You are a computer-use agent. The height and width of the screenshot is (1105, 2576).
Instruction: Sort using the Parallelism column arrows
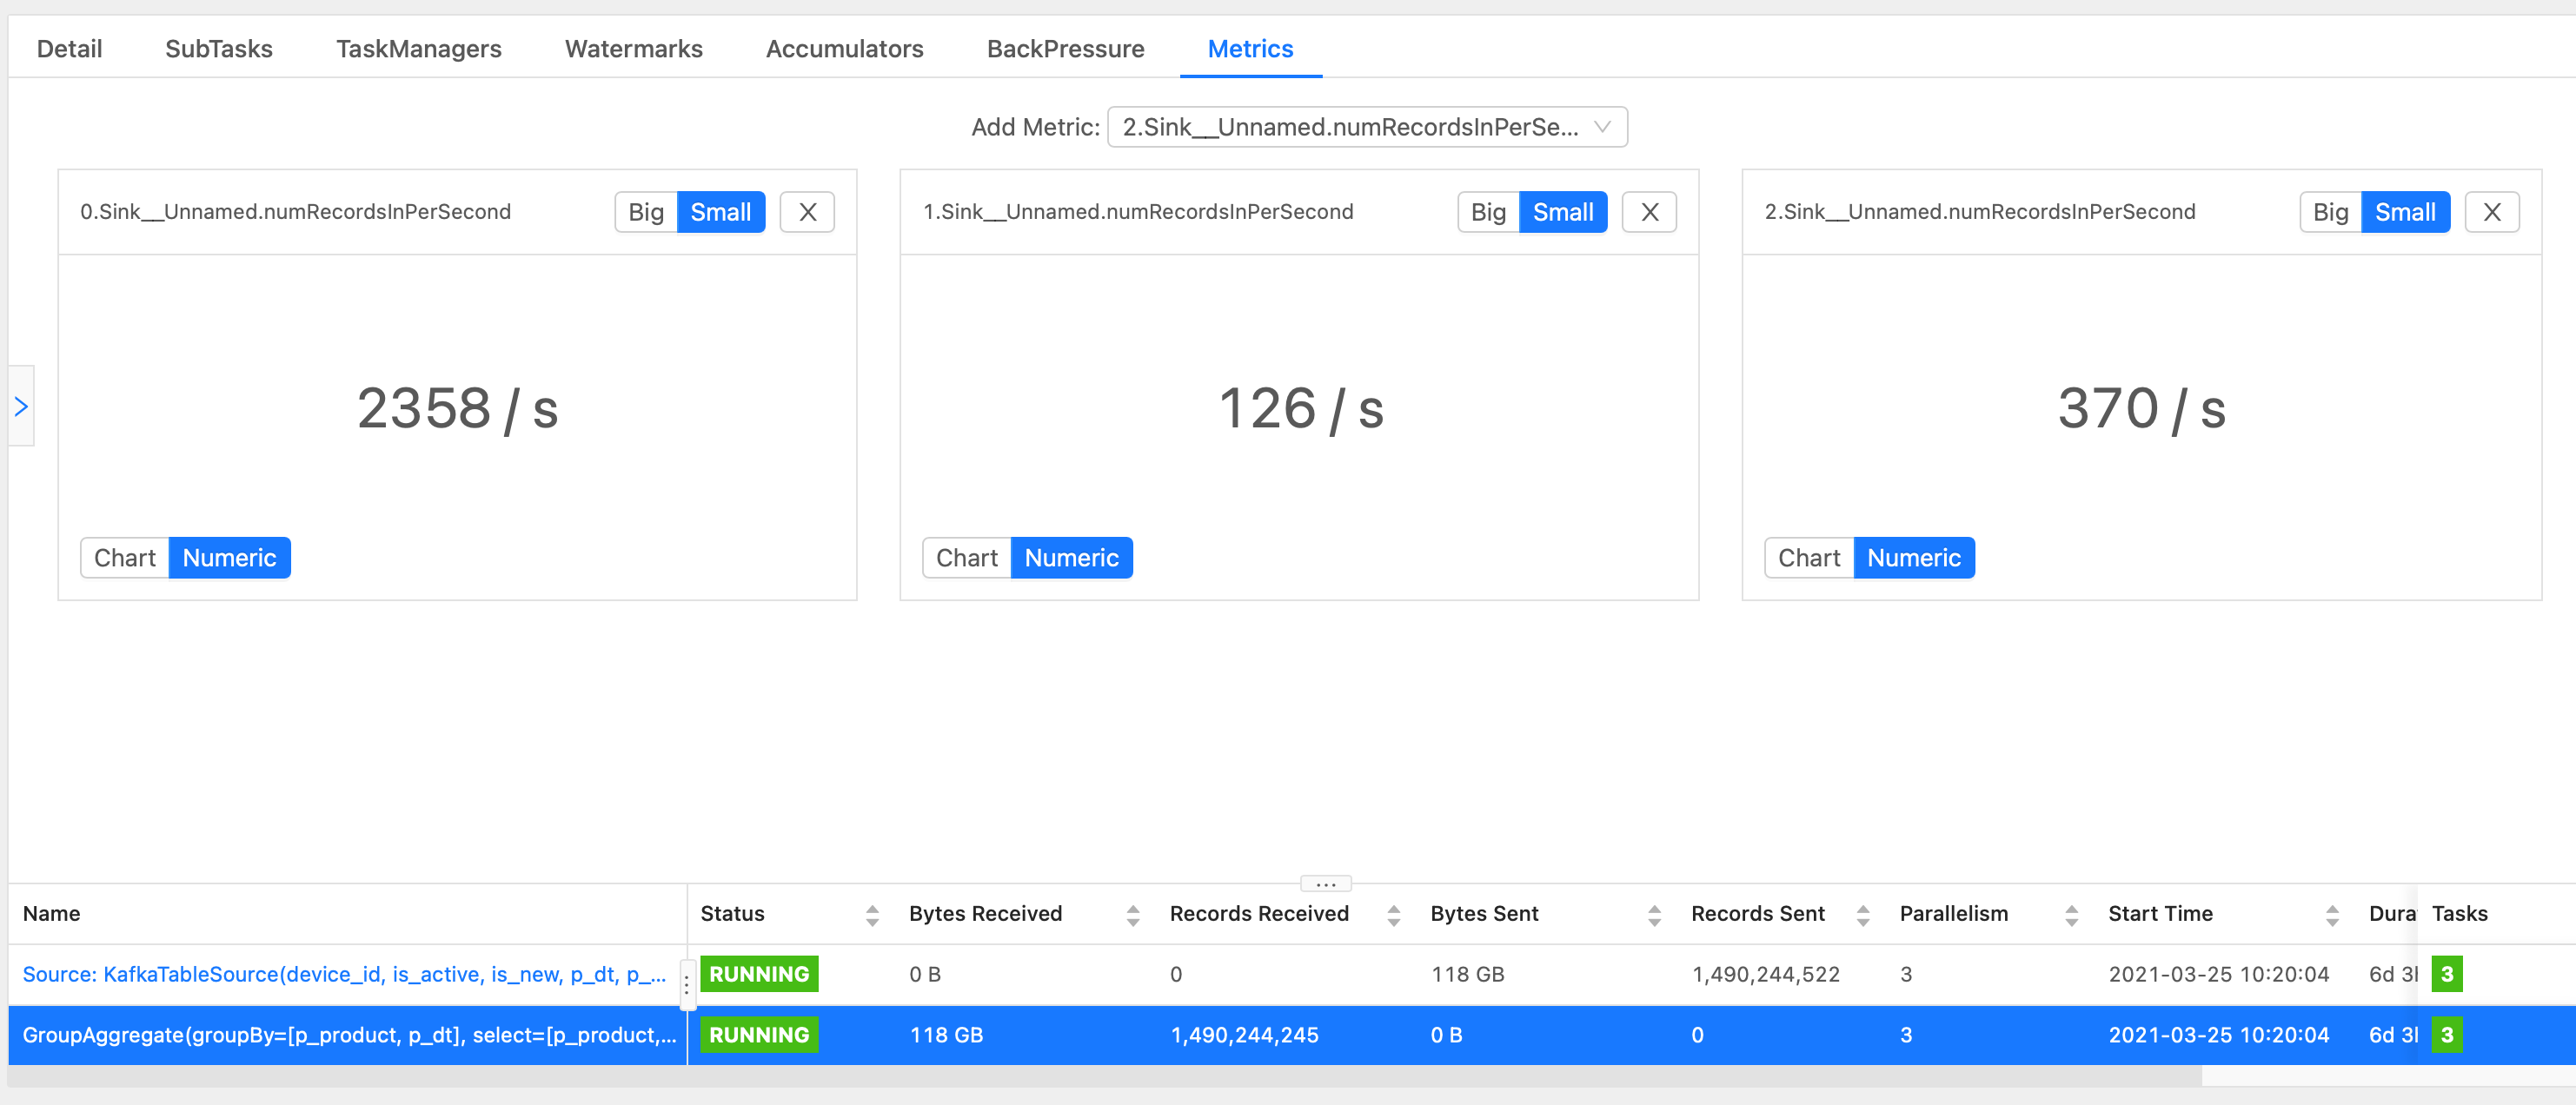point(2071,914)
